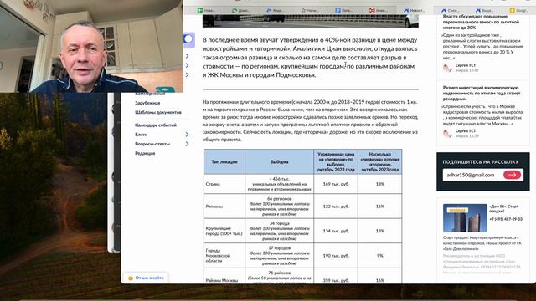Click the 13% difference cell
Viewport: 536px width, 301px height.
point(379,231)
